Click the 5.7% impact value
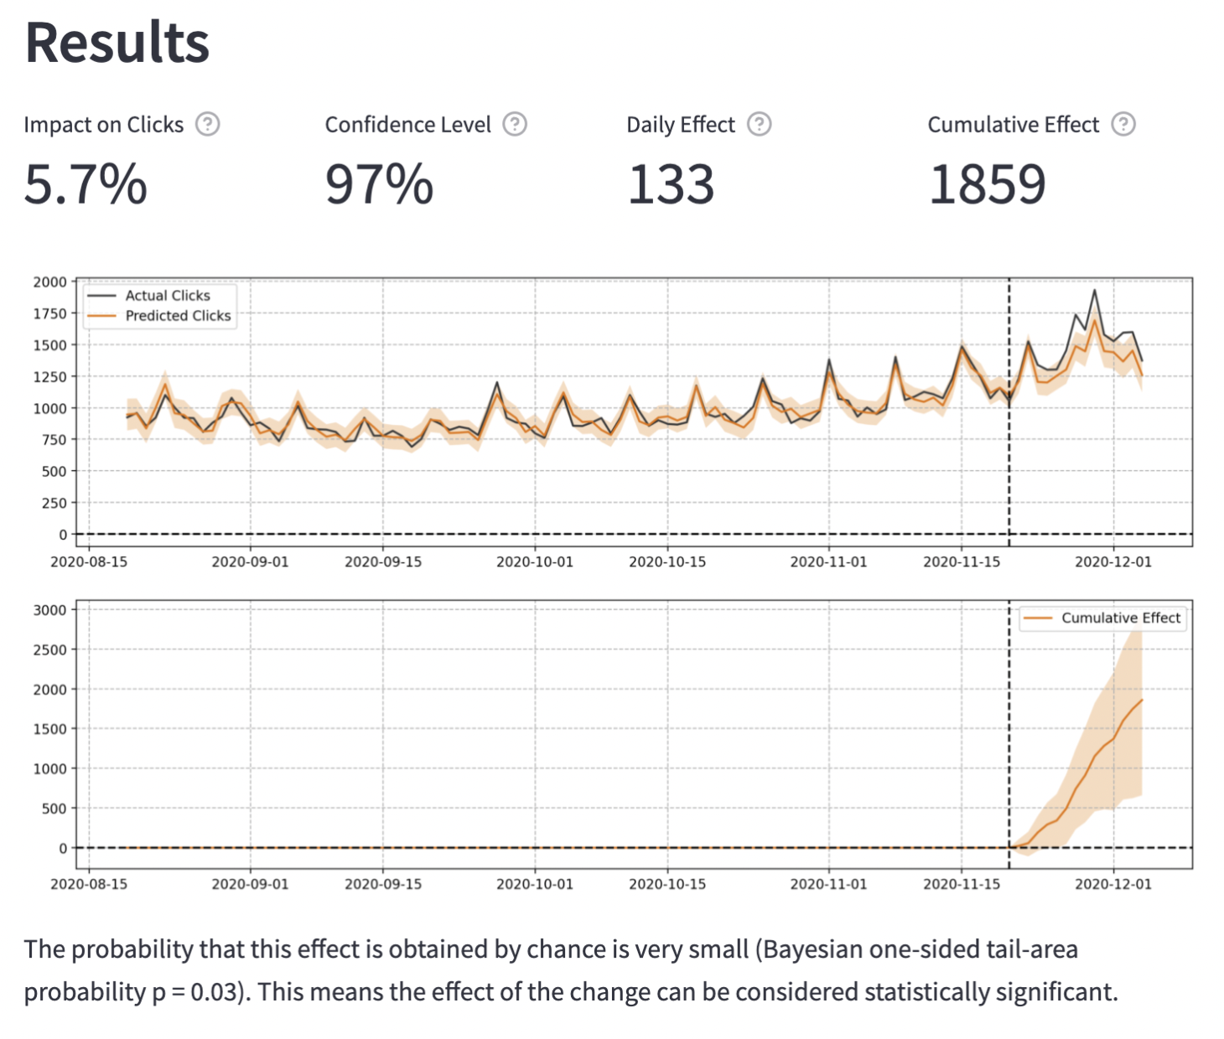This screenshot has height=1039, width=1224. (86, 184)
